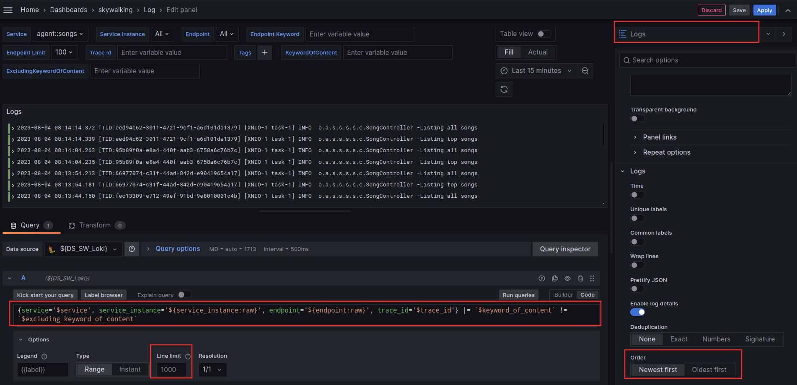The image size is (797, 385).
Task: Open the hamburger navigation menu
Action: (8, 10)
